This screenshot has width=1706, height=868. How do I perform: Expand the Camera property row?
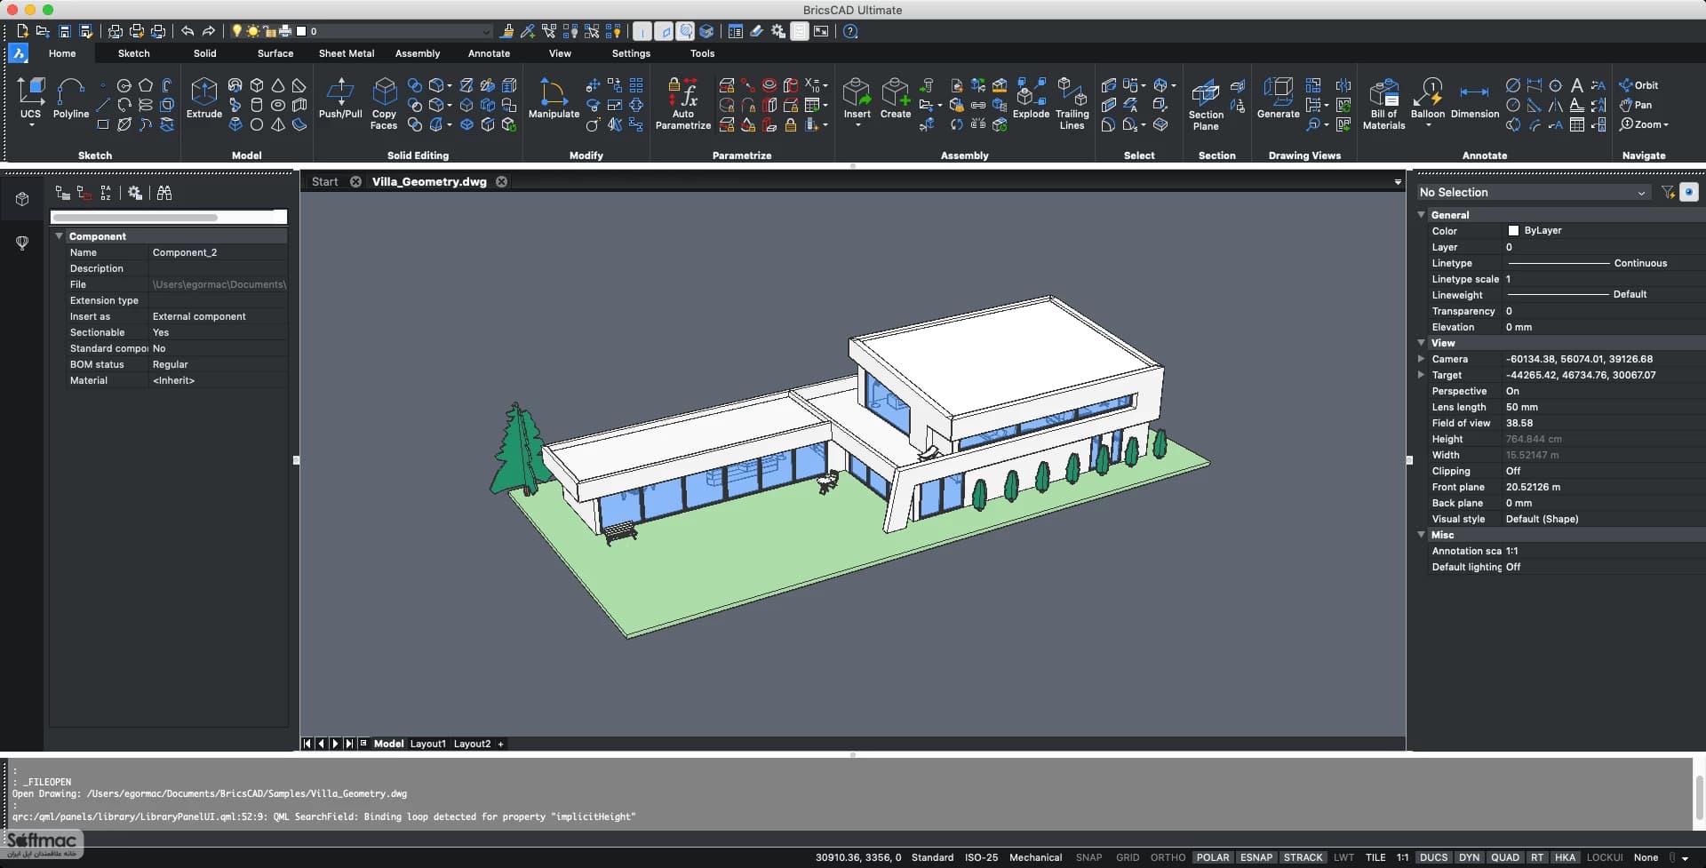1421,359
